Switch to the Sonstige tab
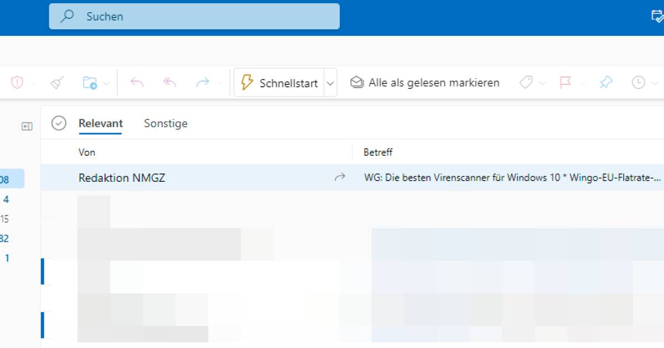The image size is (664, 348). point(165,123)
